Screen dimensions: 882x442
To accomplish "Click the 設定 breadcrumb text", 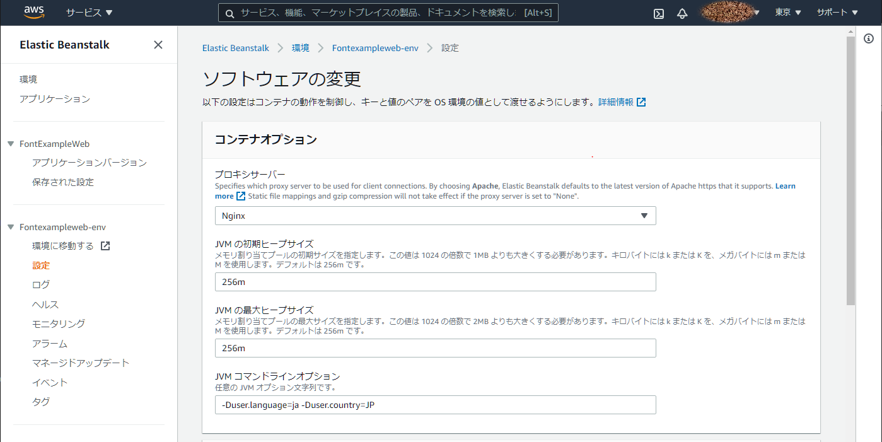I will tap(450, 48).
